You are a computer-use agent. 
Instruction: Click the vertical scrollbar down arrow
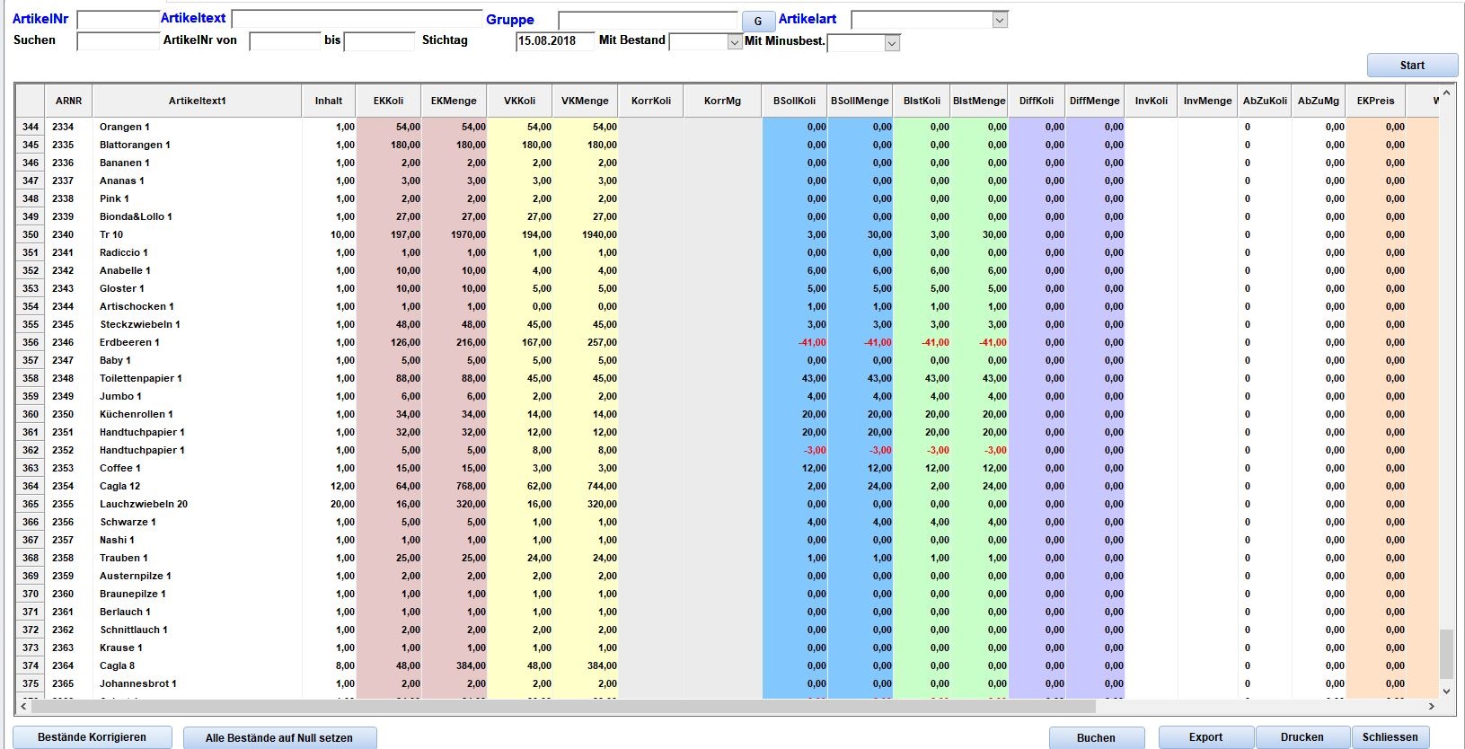pyautogui.click(x=1445, y=691)
